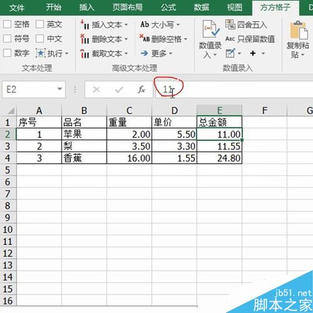Open the 大小写 case dropdown
313x313 pixels.
[x=160, y=25]
